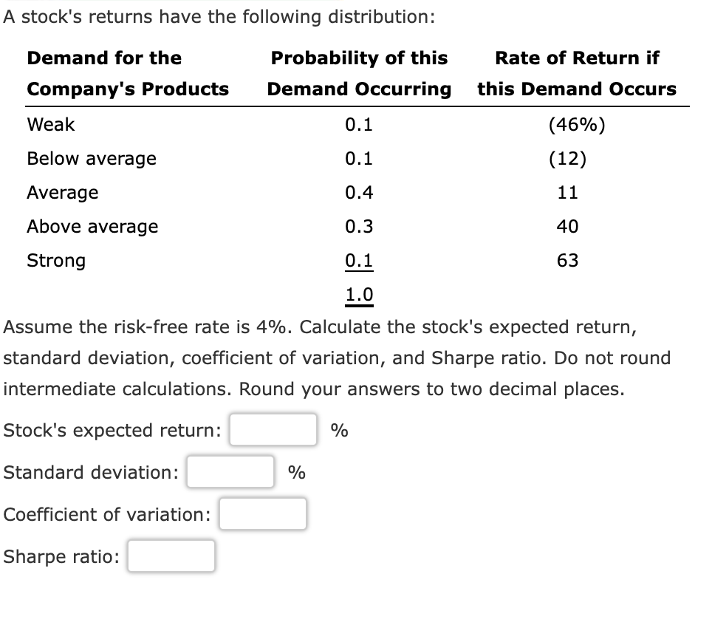Image resolution: width=712 pixels, height=625 pixels.
Task: Click the Standard deviation input field
Action: [x=230, y=471]
